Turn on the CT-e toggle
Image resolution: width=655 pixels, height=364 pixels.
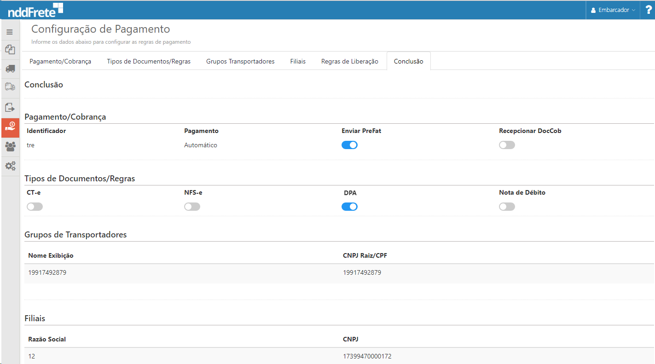click(x=35, y=207)
